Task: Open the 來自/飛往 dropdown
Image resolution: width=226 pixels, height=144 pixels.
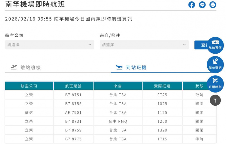Action: click(x=144, y=45)
